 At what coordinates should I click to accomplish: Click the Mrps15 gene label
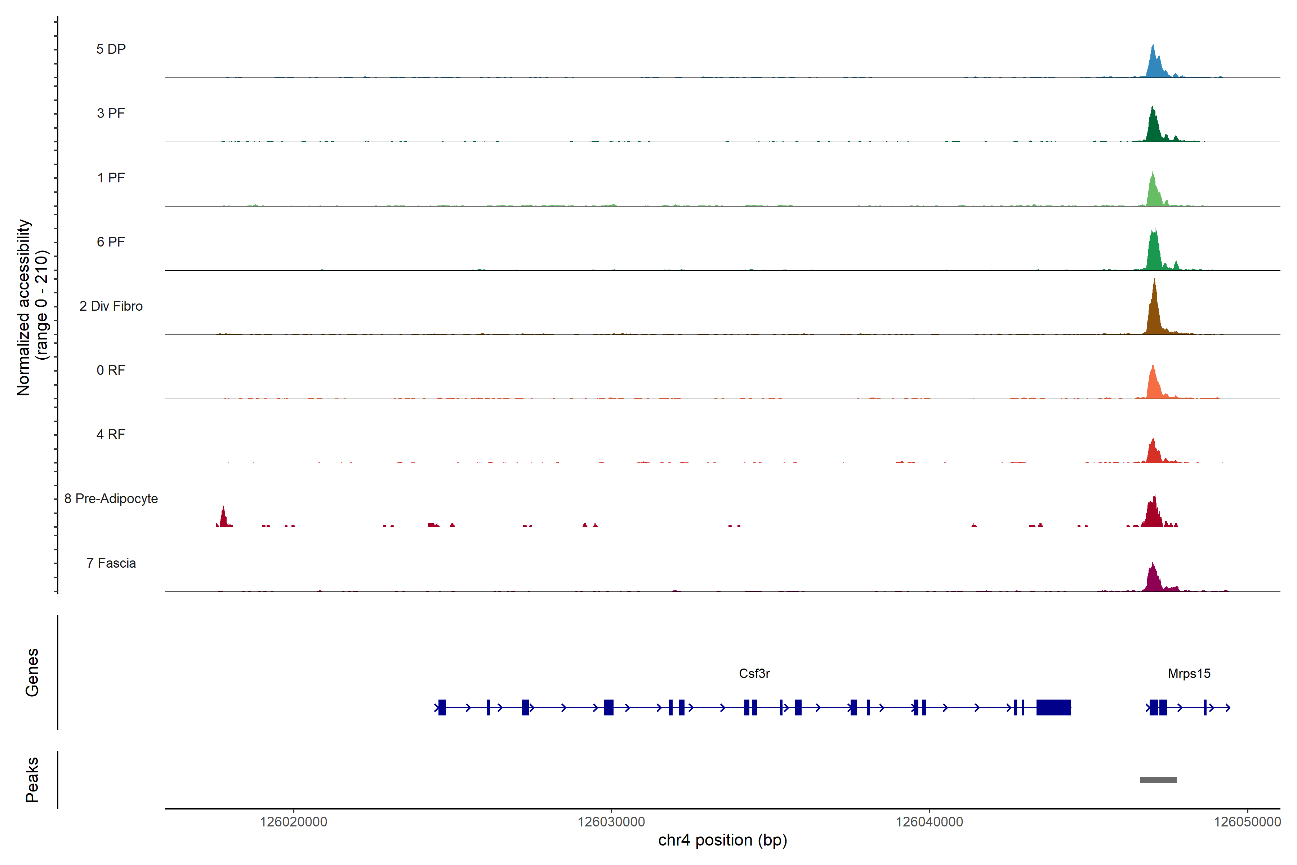click(1189, 673)
